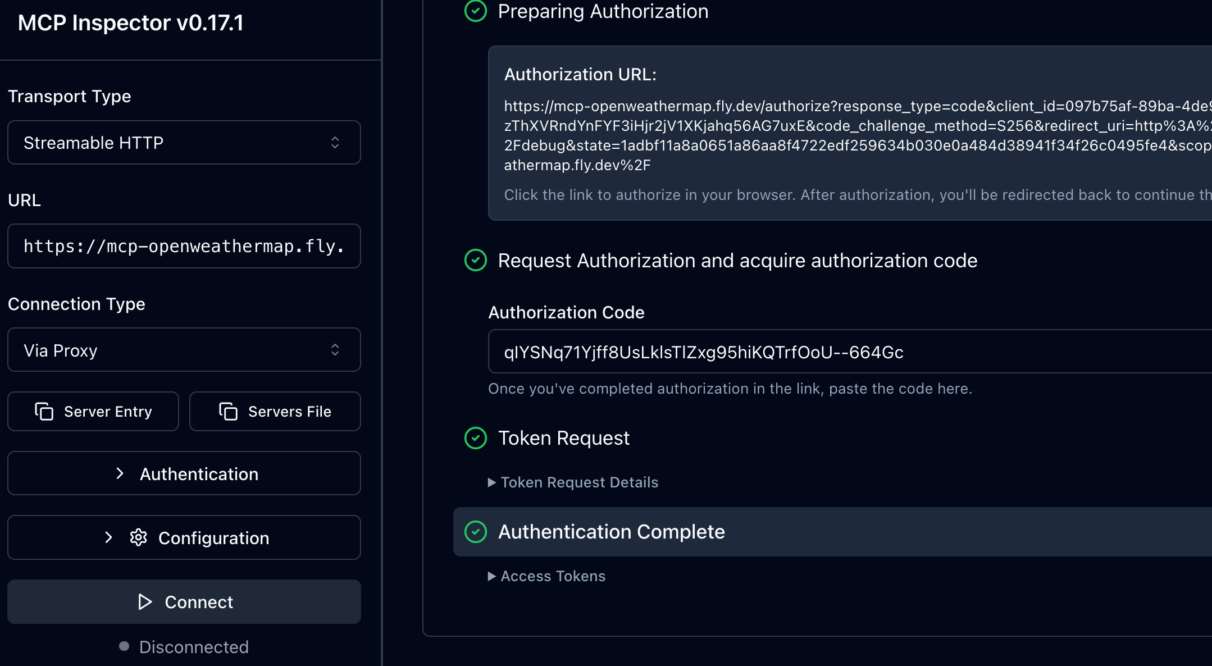
Task: Copy the Server Entry configuration
Action: tap(93, 412)
